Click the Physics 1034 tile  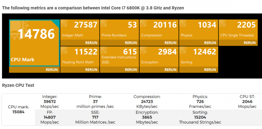point(198,30)
